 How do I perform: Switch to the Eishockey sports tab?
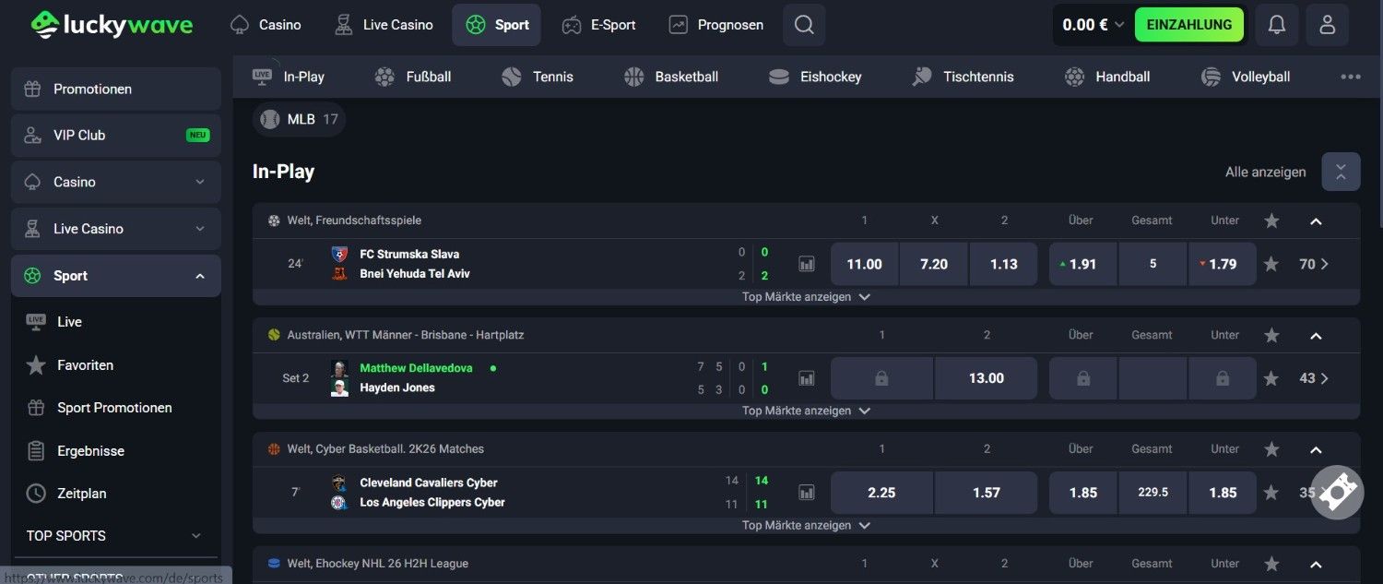[815, 77]
